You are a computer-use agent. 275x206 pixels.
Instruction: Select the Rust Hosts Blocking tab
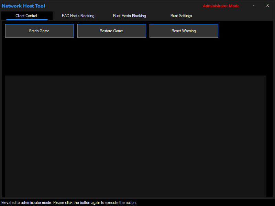coord(130,16)
